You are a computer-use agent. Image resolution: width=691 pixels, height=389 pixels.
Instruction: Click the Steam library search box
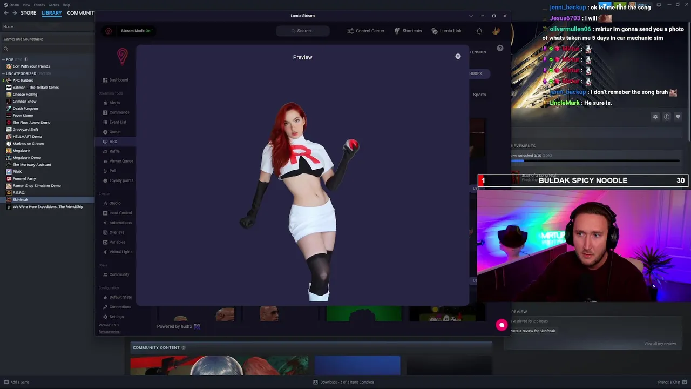tap(47, 49)
